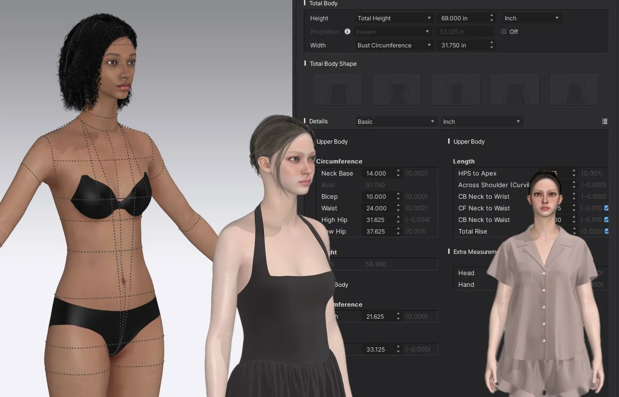The image size is (619, 397).
Task: Decrease the High Hip circumference stepper
Action: 398,222
